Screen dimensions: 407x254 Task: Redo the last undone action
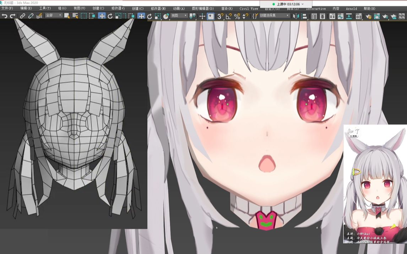tap(12, 16)
